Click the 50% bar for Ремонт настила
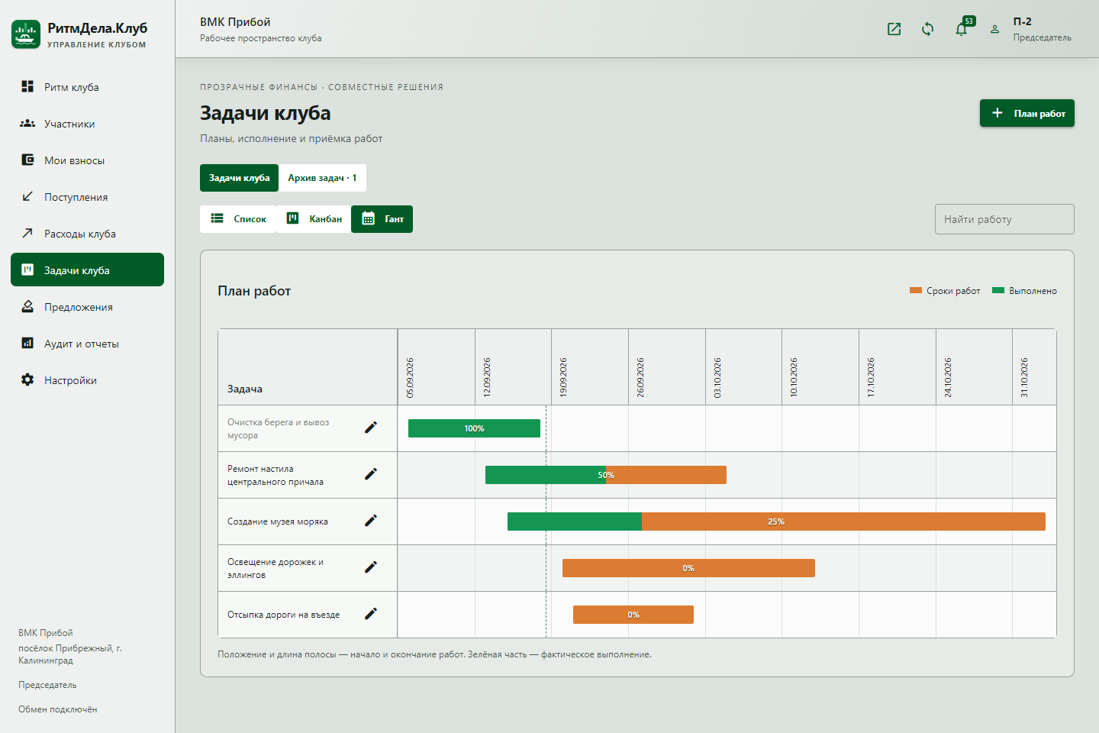Image resolution: width=1099 pixels, height=733 pixels. coord(606,475)
